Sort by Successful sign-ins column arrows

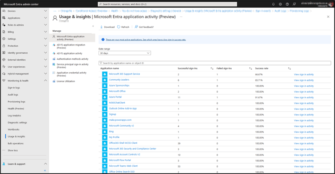(212, 68)
